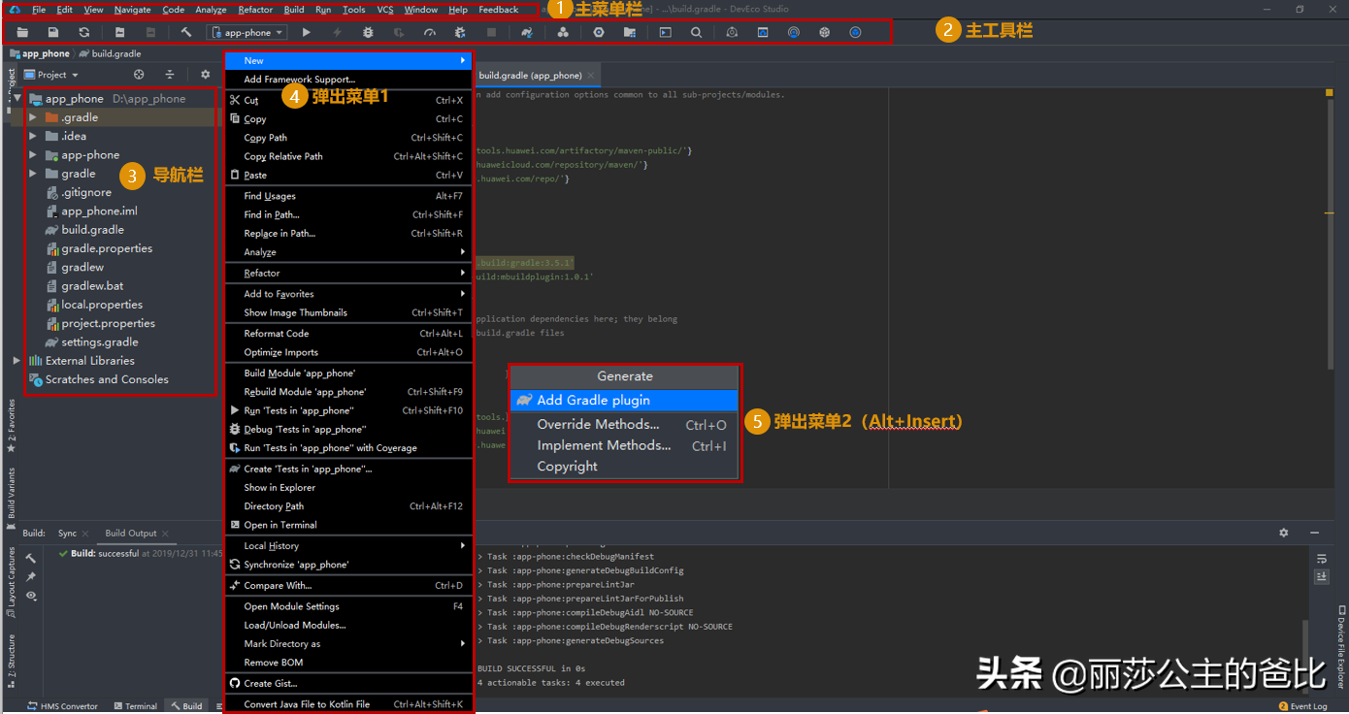Click the Build panel gear settings icon
The height and width of the screenshot is (714, 1349).
pyautogui.click(x=1284, y=533)
